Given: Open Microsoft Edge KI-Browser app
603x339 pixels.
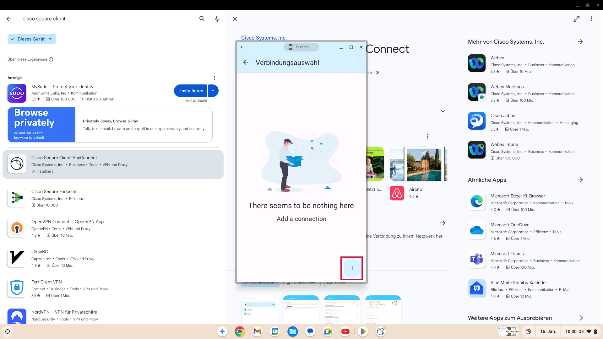Looking at the screenshot, I should click(x=526, y=202).
